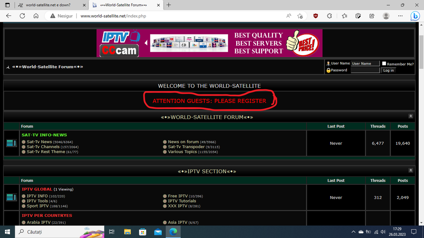Open the XXX IPTV subforum

178,206
